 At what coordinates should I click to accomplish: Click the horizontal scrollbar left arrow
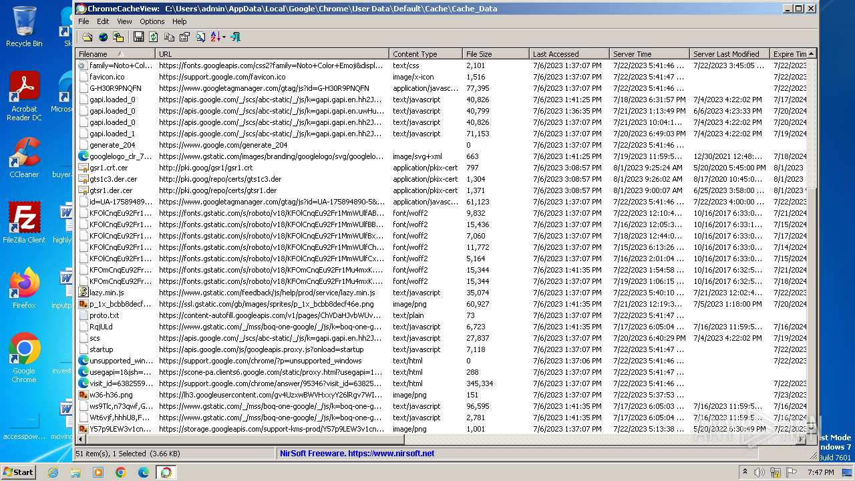(x=81, y=440)
